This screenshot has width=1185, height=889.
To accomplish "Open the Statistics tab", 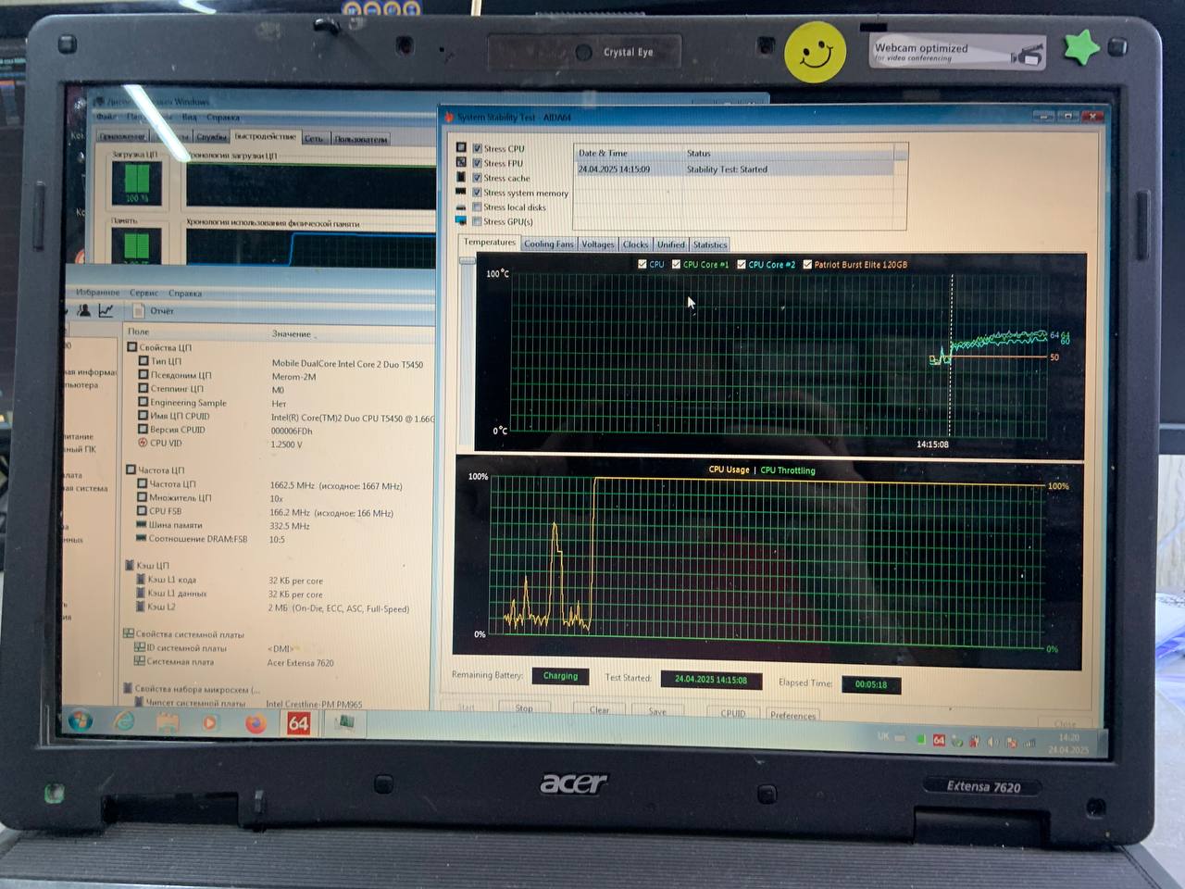I will [x=710, y=245].
